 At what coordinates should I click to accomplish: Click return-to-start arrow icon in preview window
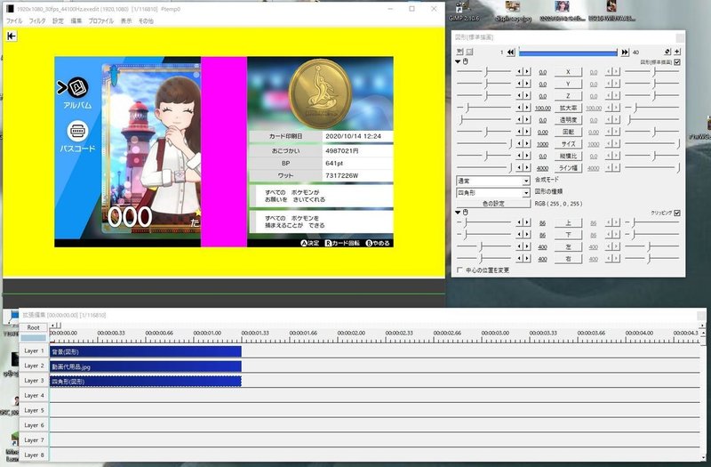(x=12, y=36)
